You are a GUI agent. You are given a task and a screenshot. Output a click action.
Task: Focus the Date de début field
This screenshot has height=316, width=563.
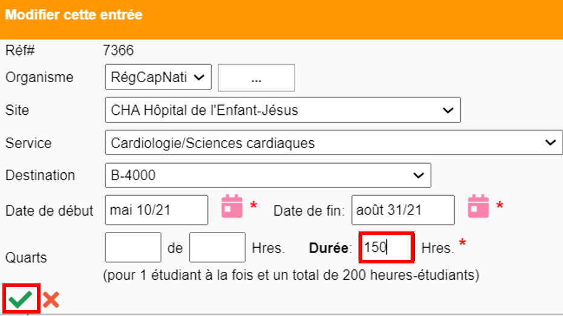[x=157, y=210]
